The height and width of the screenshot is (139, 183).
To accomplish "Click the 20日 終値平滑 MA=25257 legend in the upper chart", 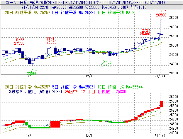I will [x=28, y=13].
